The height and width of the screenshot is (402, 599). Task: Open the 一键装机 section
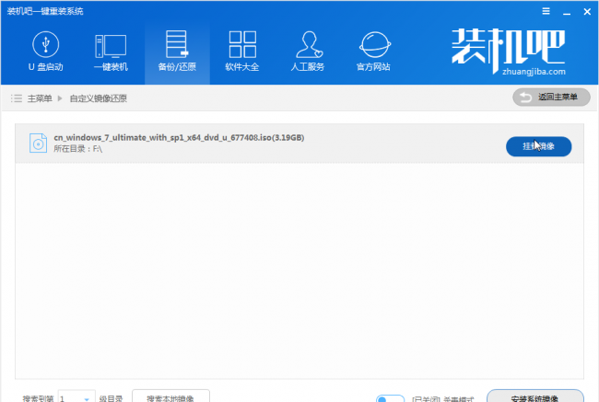tap(111, 52)
